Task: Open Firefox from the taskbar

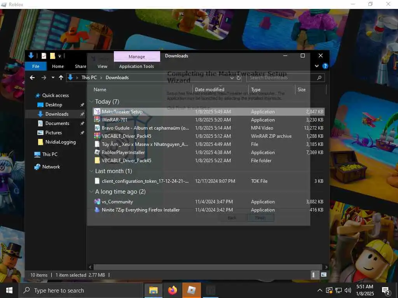Action: coord(173,290)
